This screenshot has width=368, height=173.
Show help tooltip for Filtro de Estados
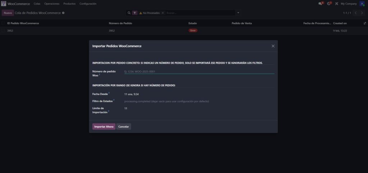[x=114, y=100]
